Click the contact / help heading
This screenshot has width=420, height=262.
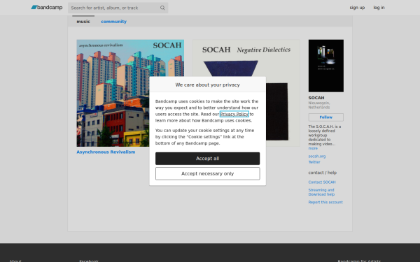click(323, 173)
